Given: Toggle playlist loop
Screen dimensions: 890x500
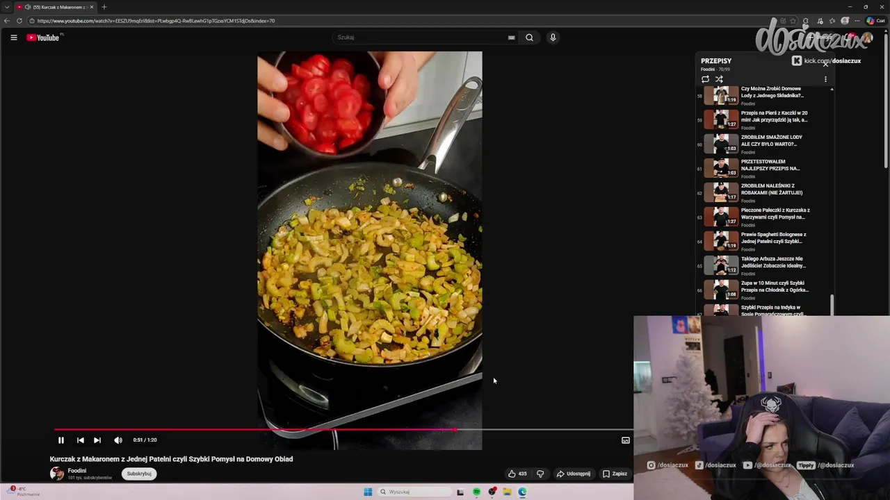Looking at the screenshot, I should click(705, 79).
